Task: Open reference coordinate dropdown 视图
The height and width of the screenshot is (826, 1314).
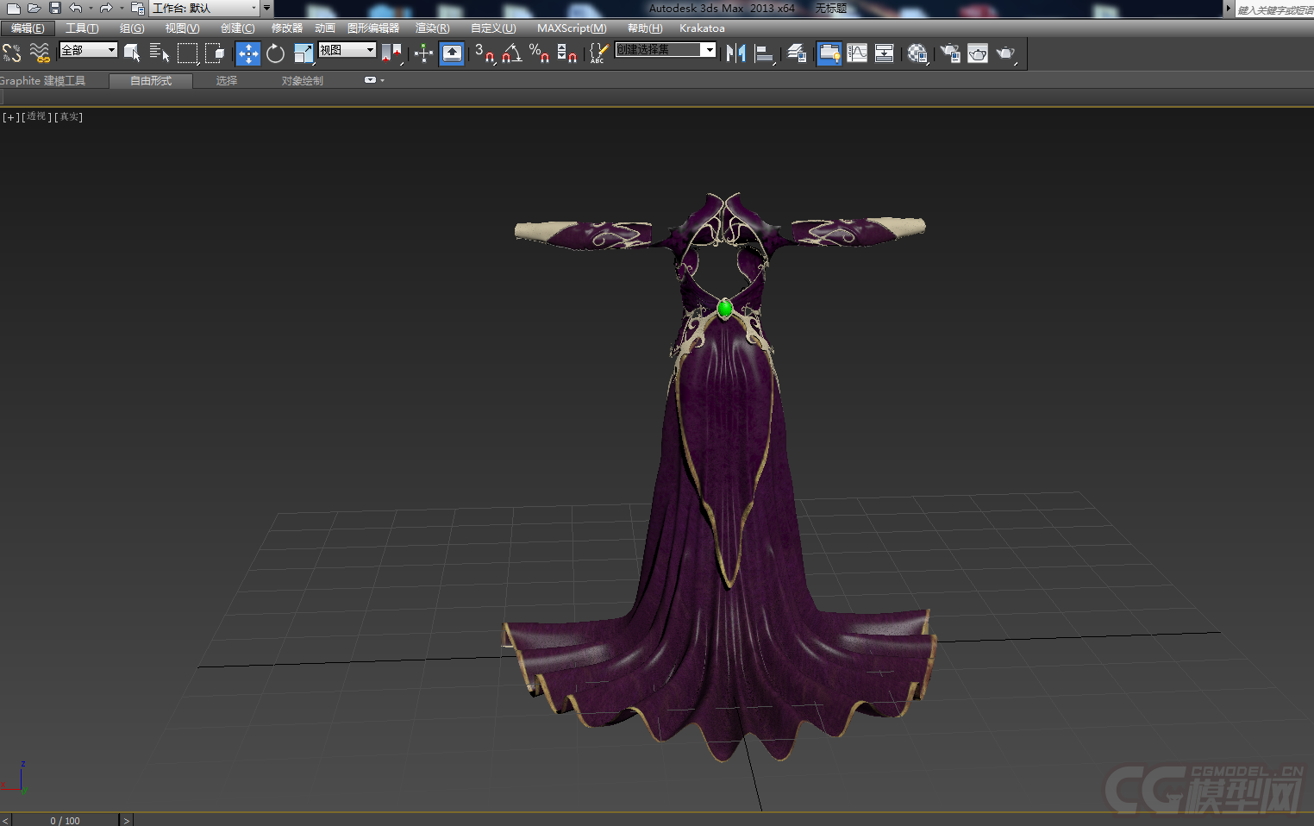Action: click(347, 50)
